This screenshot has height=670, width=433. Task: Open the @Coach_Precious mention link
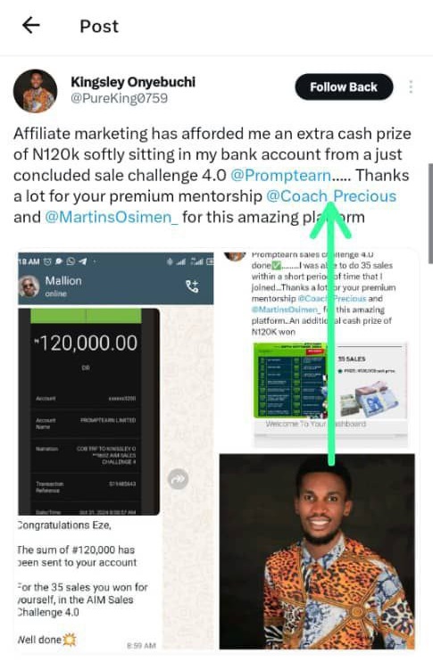[x=331, y=196]
